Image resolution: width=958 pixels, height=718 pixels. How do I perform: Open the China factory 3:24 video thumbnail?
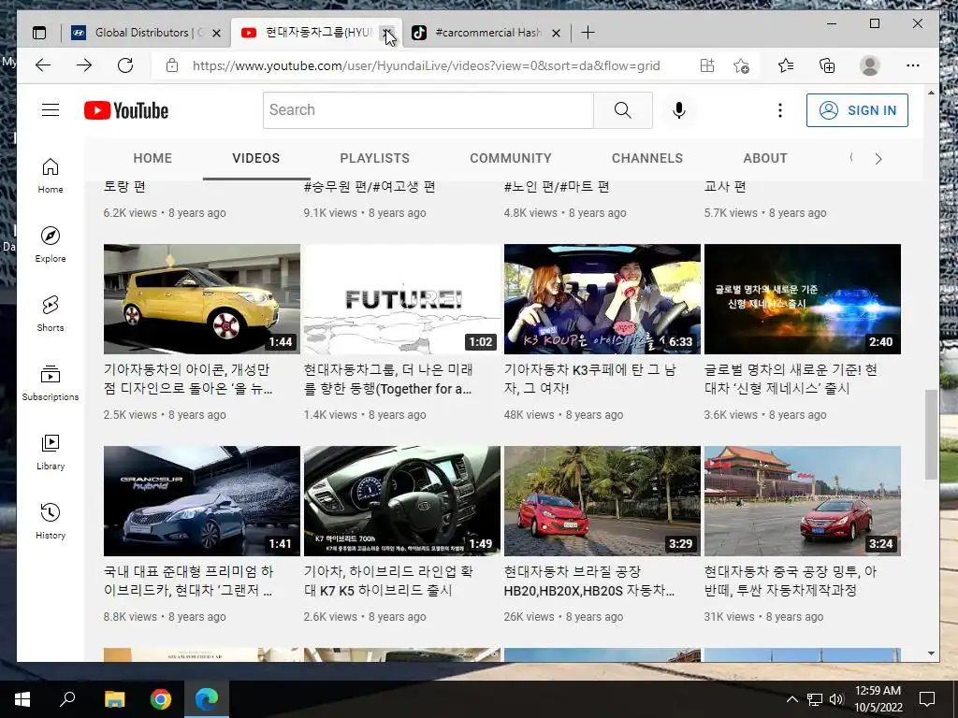pyautogui.click(x=802, y=501)
